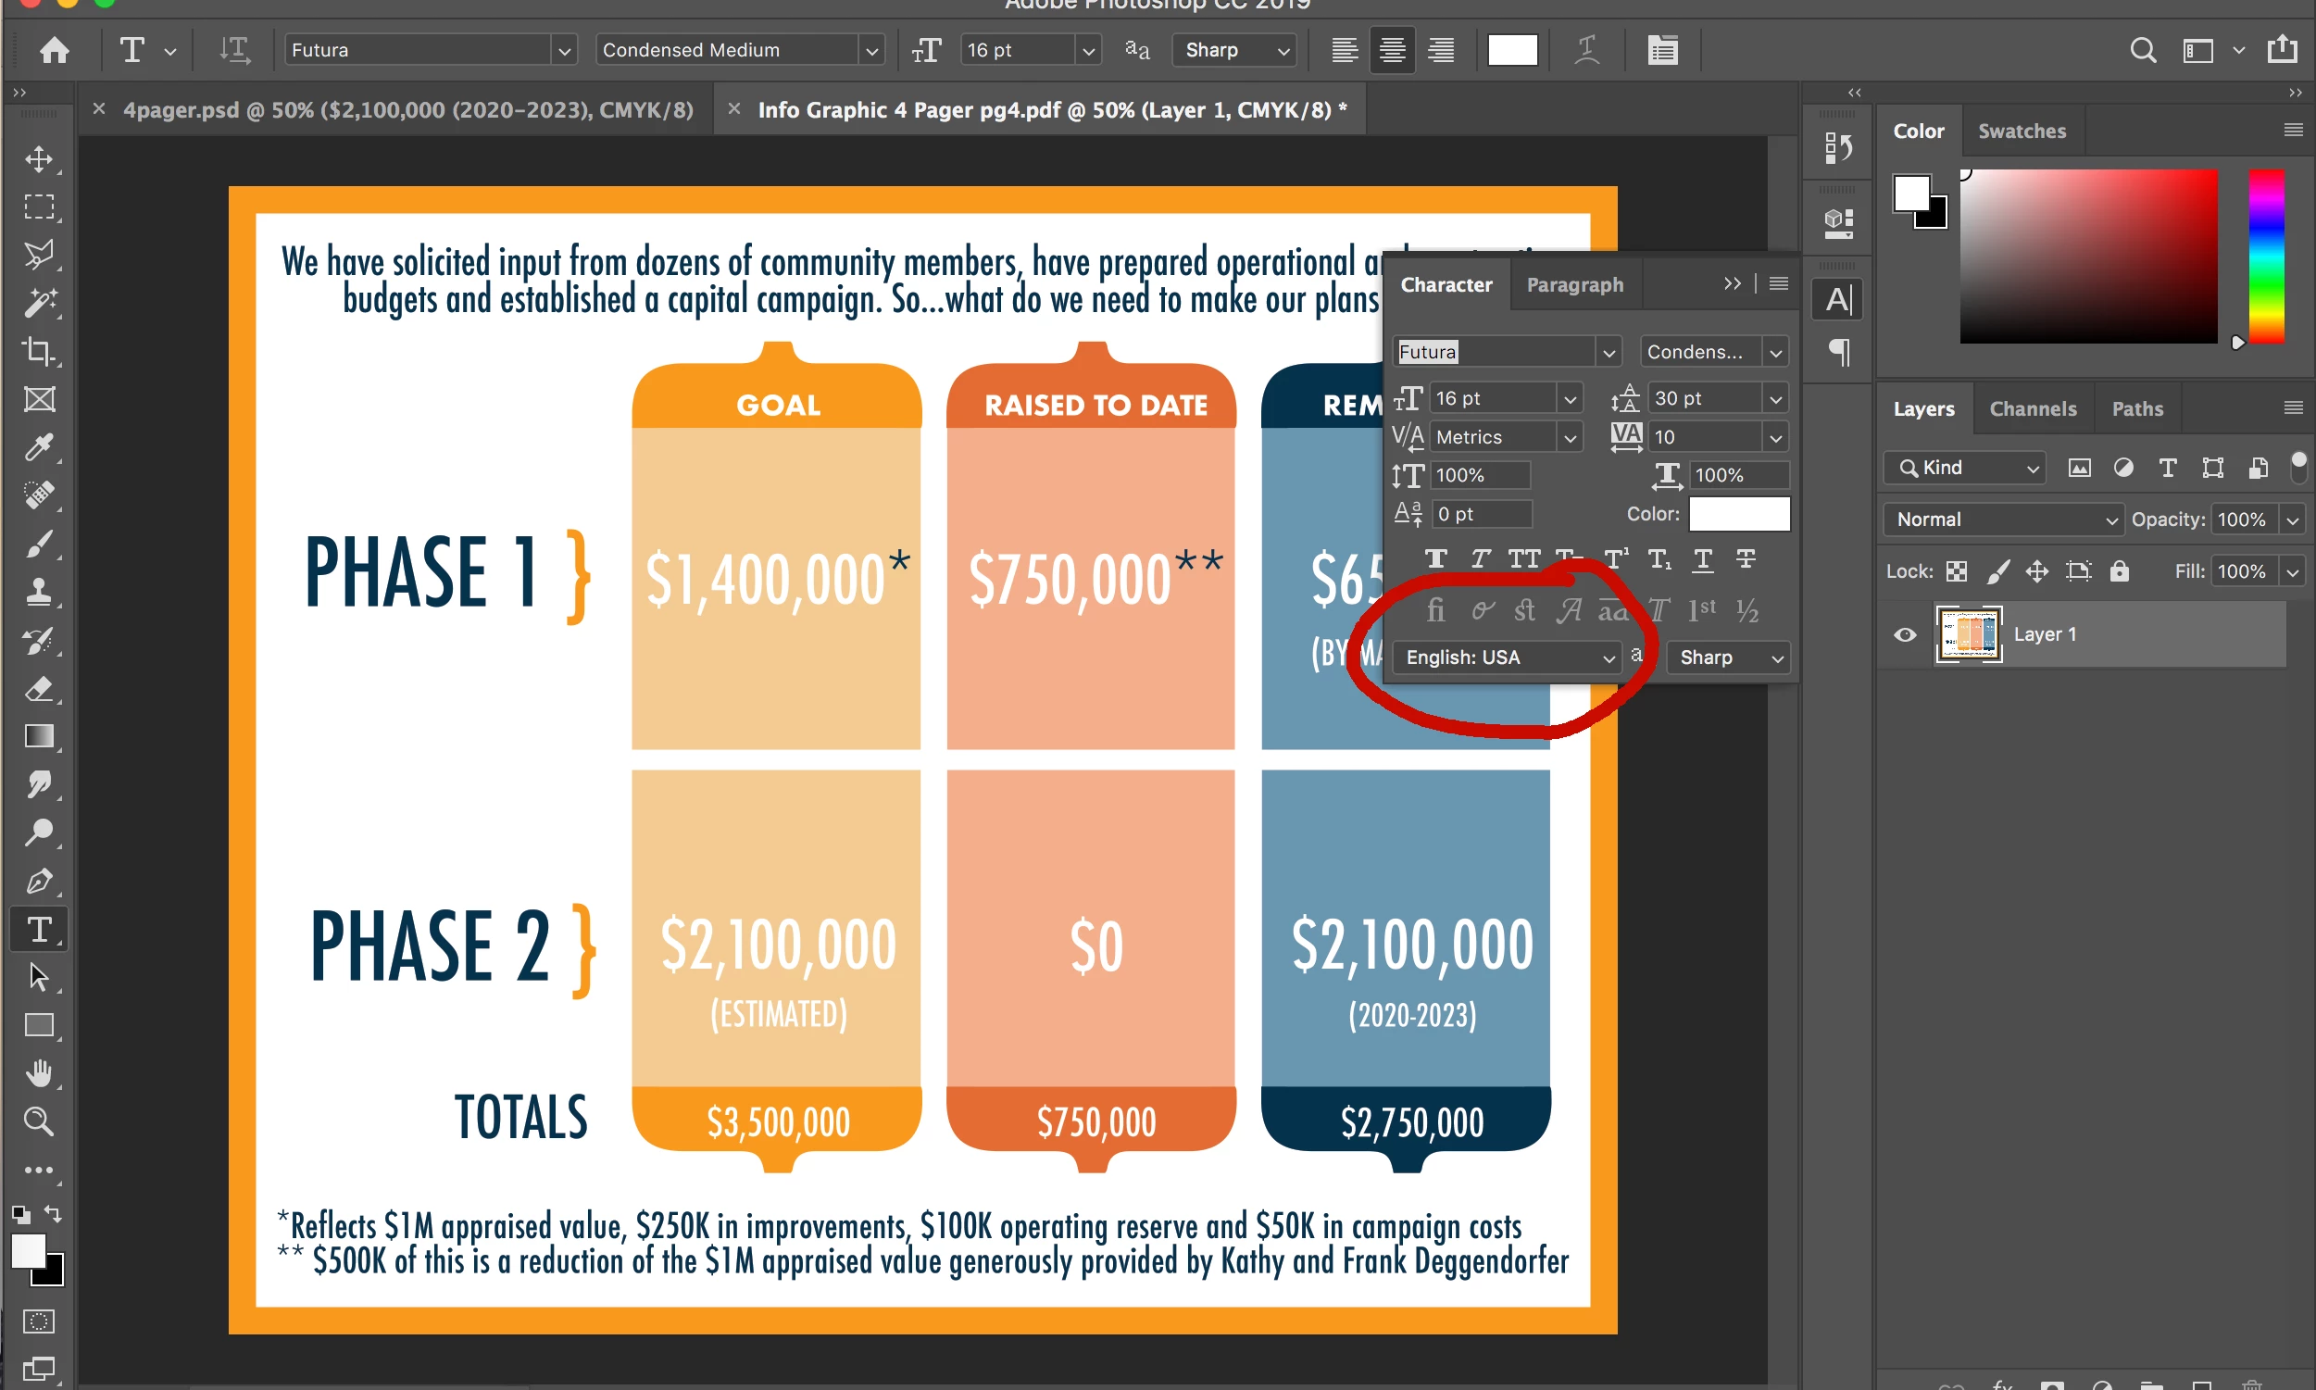Select the Hand tool
The height and width of the screenshot is (1390, 2316).
pos(38,1072)
